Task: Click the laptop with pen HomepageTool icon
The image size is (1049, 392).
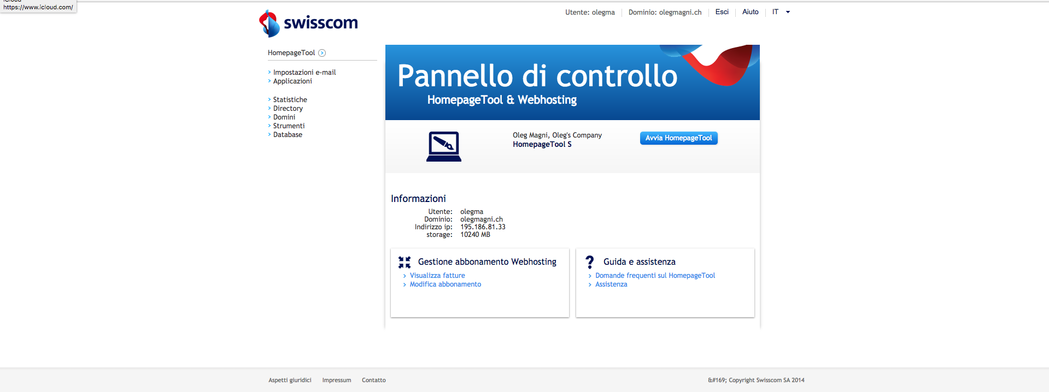Action: [x=444, y=146]
